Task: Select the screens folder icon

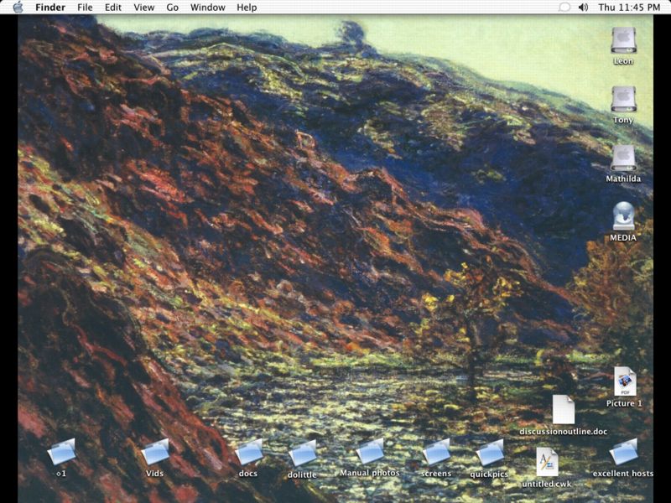Action: click(436, 452)
